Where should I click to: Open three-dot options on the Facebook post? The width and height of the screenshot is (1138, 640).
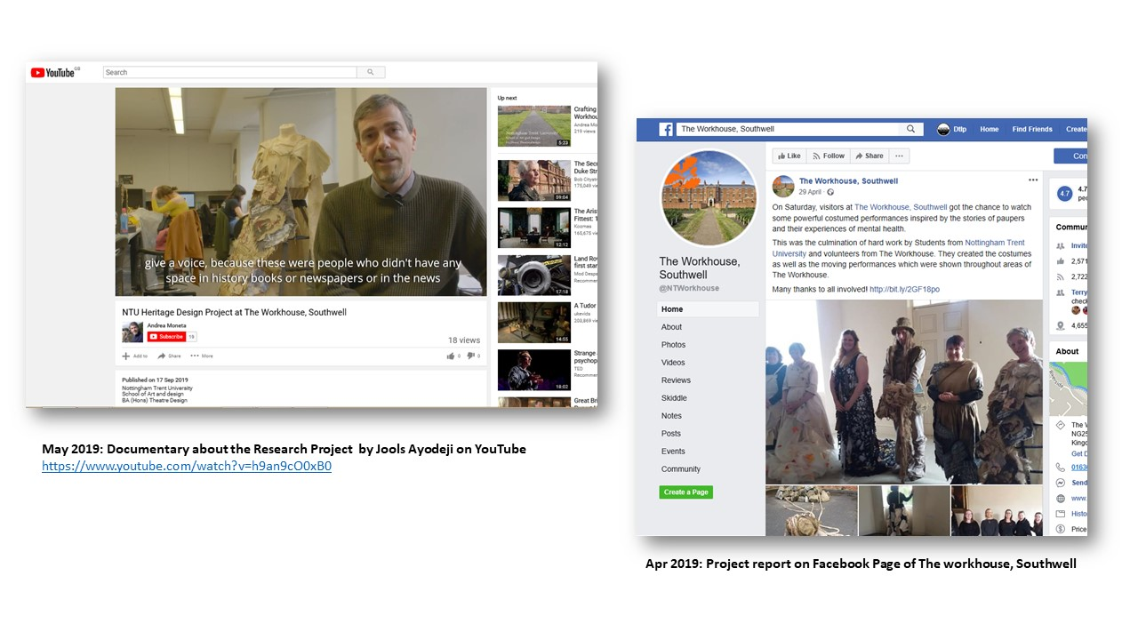(x=1032, y=180)
